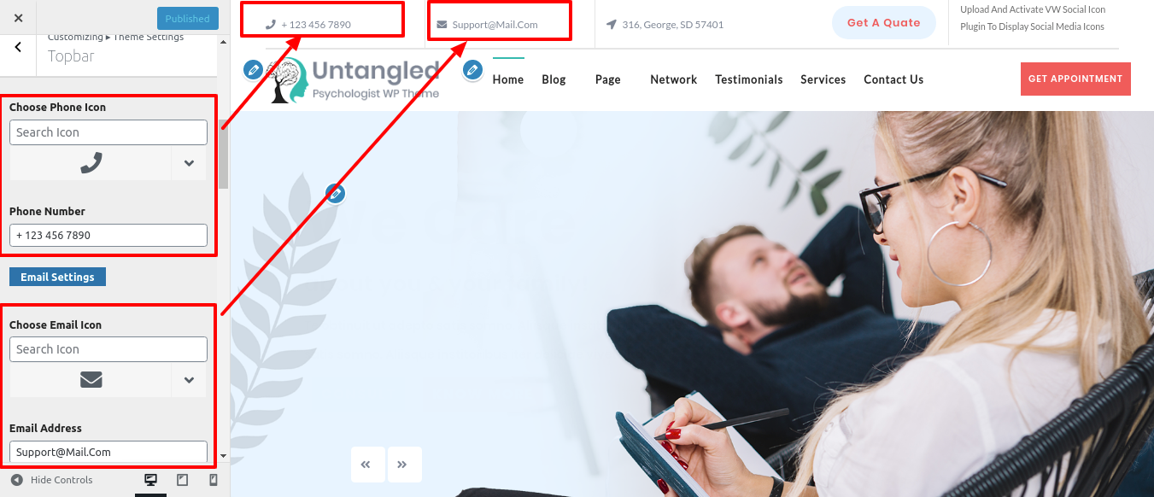Click the GET APPOINTMENT button
The width and height of the screenshot is (1154, 497).
pos(1075,79)
